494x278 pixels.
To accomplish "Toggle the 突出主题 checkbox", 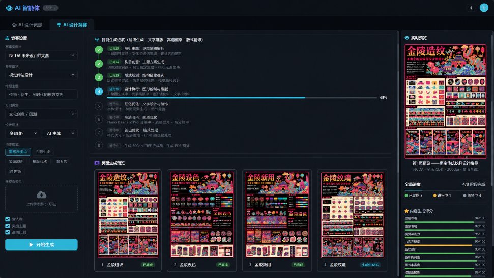I will (x=7, y=226).
